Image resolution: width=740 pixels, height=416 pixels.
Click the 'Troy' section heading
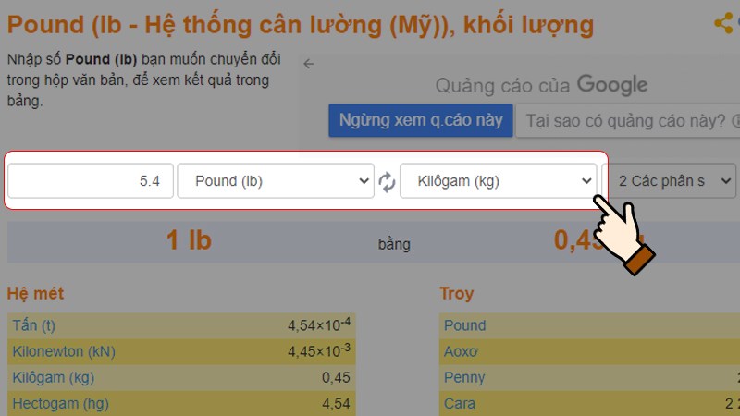[x=456, y=293]
